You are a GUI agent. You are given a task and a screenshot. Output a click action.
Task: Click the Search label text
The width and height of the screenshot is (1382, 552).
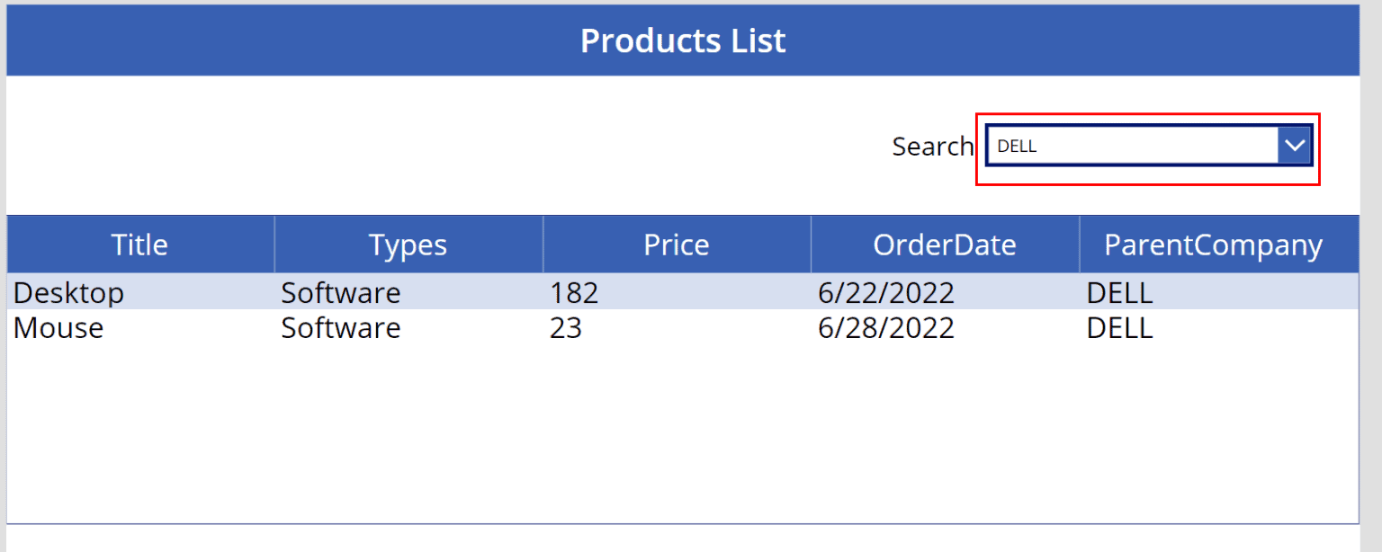coord(932,146)
